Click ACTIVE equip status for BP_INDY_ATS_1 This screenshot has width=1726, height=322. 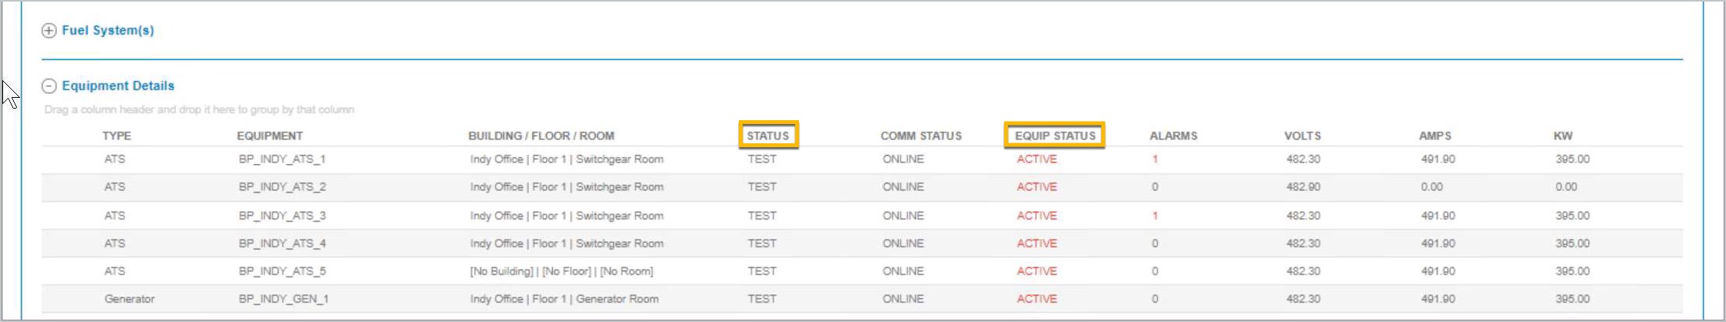1037,159
